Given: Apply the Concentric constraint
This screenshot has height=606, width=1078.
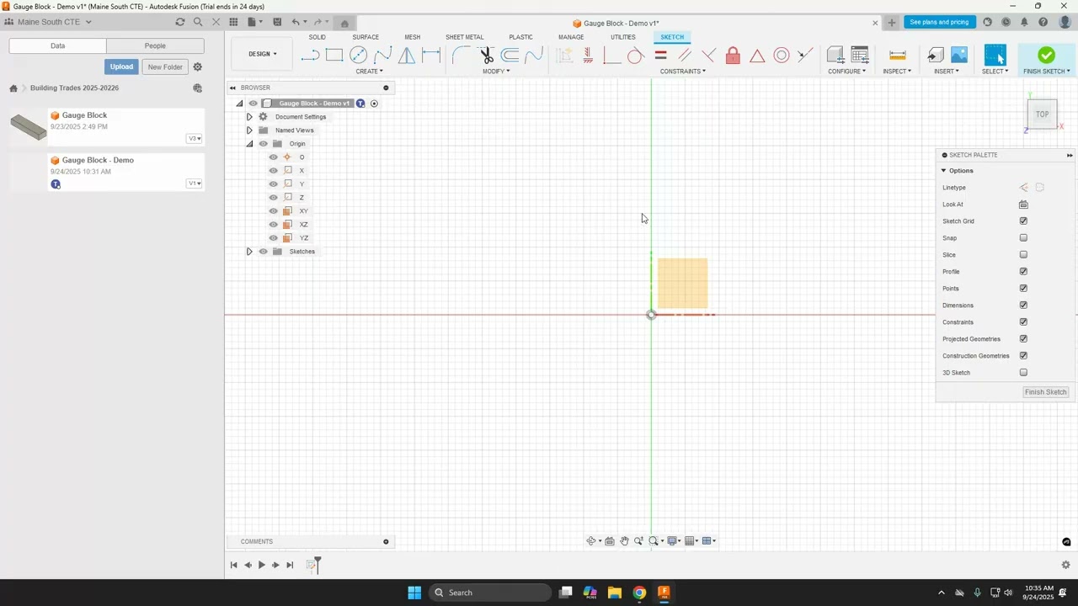Looking at the screenshot, I should point(782,56).
